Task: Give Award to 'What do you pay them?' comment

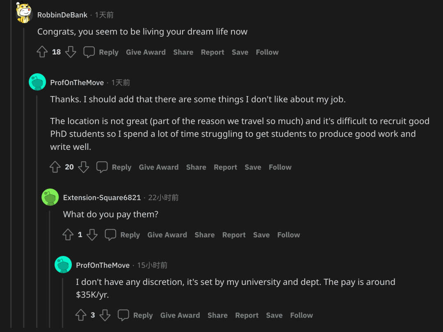Action: [167, 235]
